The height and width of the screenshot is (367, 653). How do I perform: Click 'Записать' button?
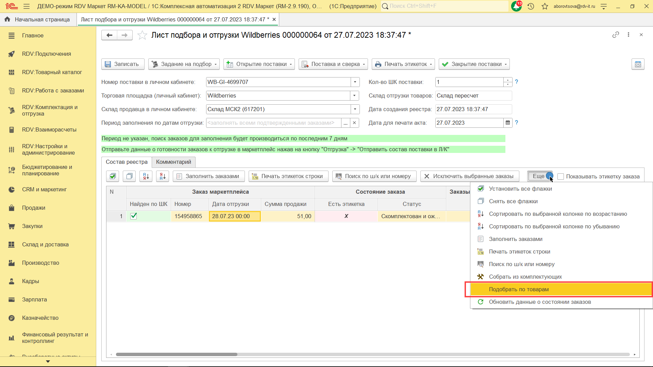pos(122,64)
